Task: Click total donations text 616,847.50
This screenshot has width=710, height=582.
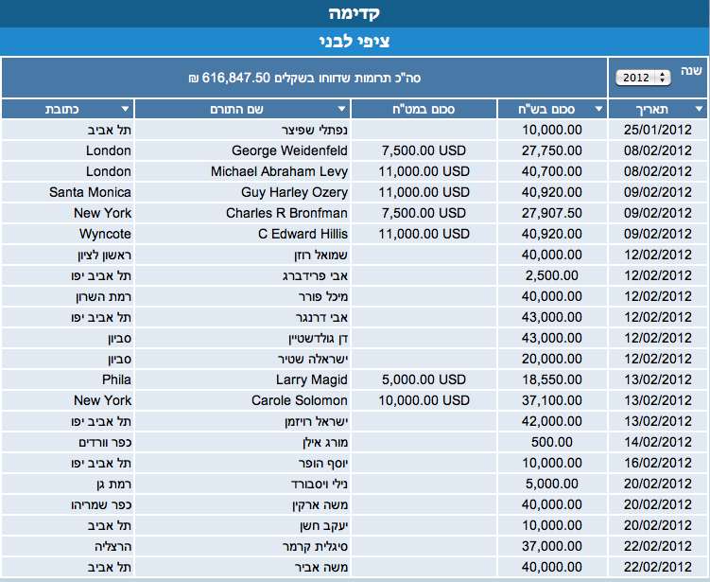Action: pos(304,78)
